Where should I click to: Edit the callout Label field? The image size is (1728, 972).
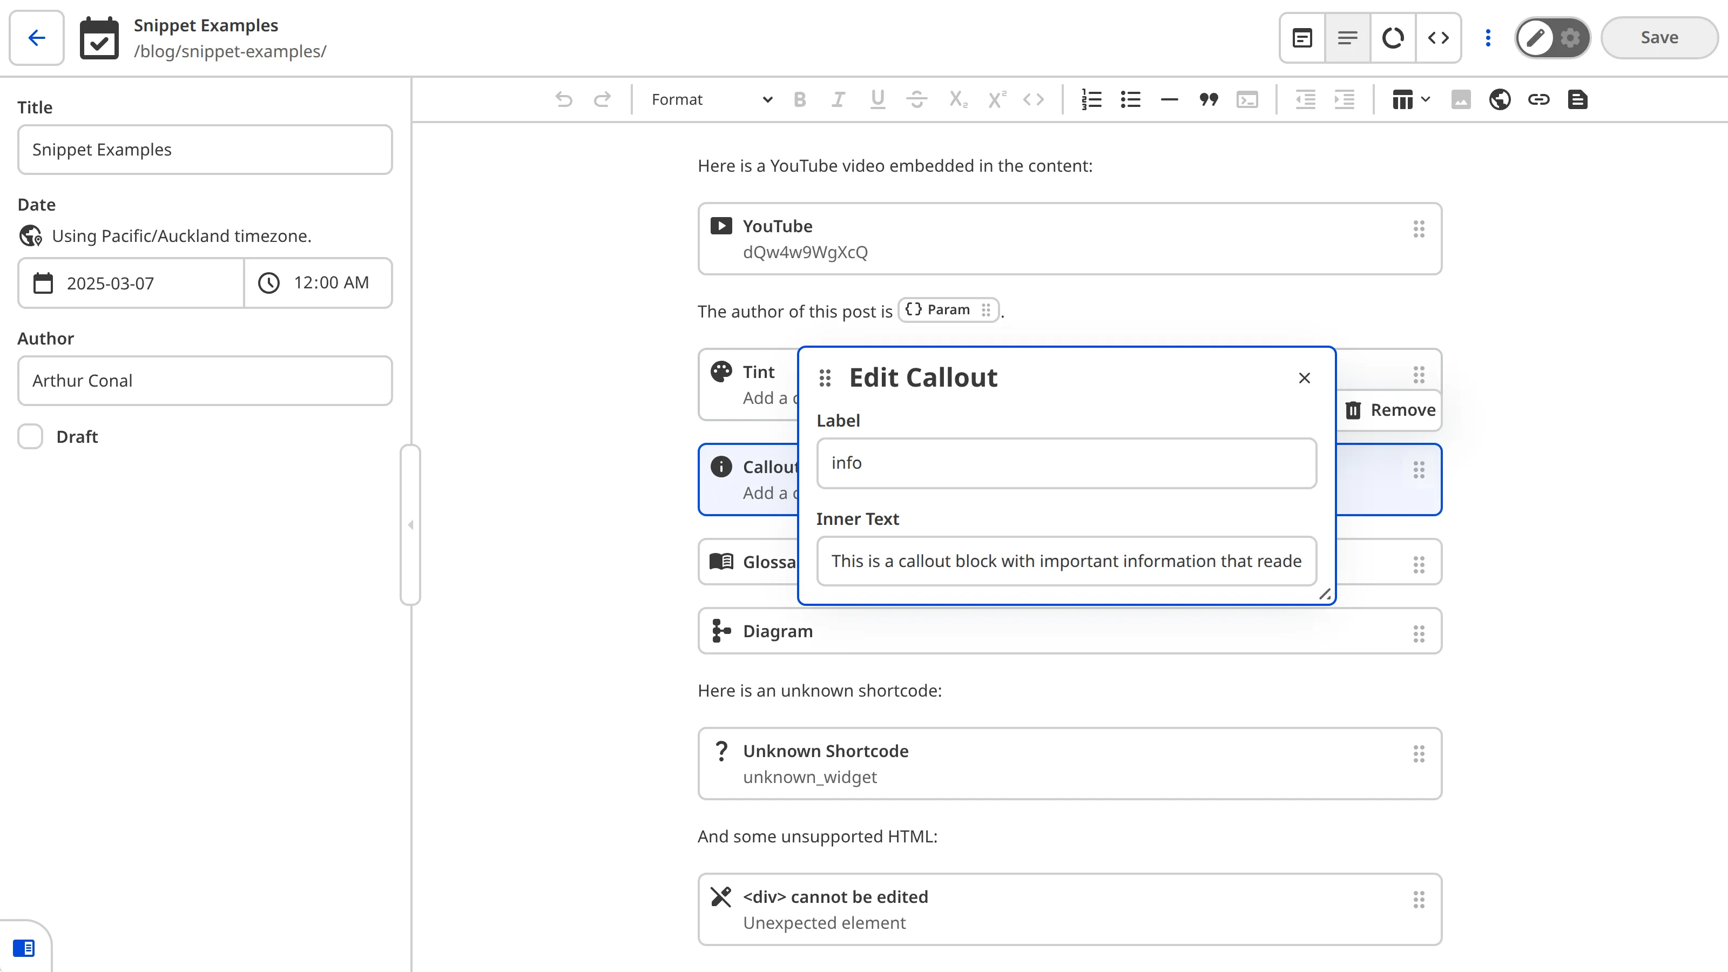(1066, 463)
